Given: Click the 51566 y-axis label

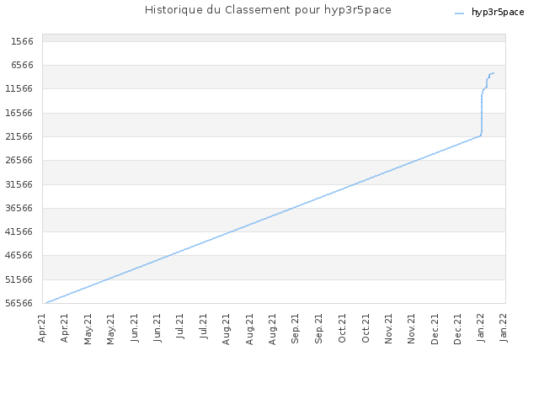Looking at the screenshot, I should coord(19,279).
